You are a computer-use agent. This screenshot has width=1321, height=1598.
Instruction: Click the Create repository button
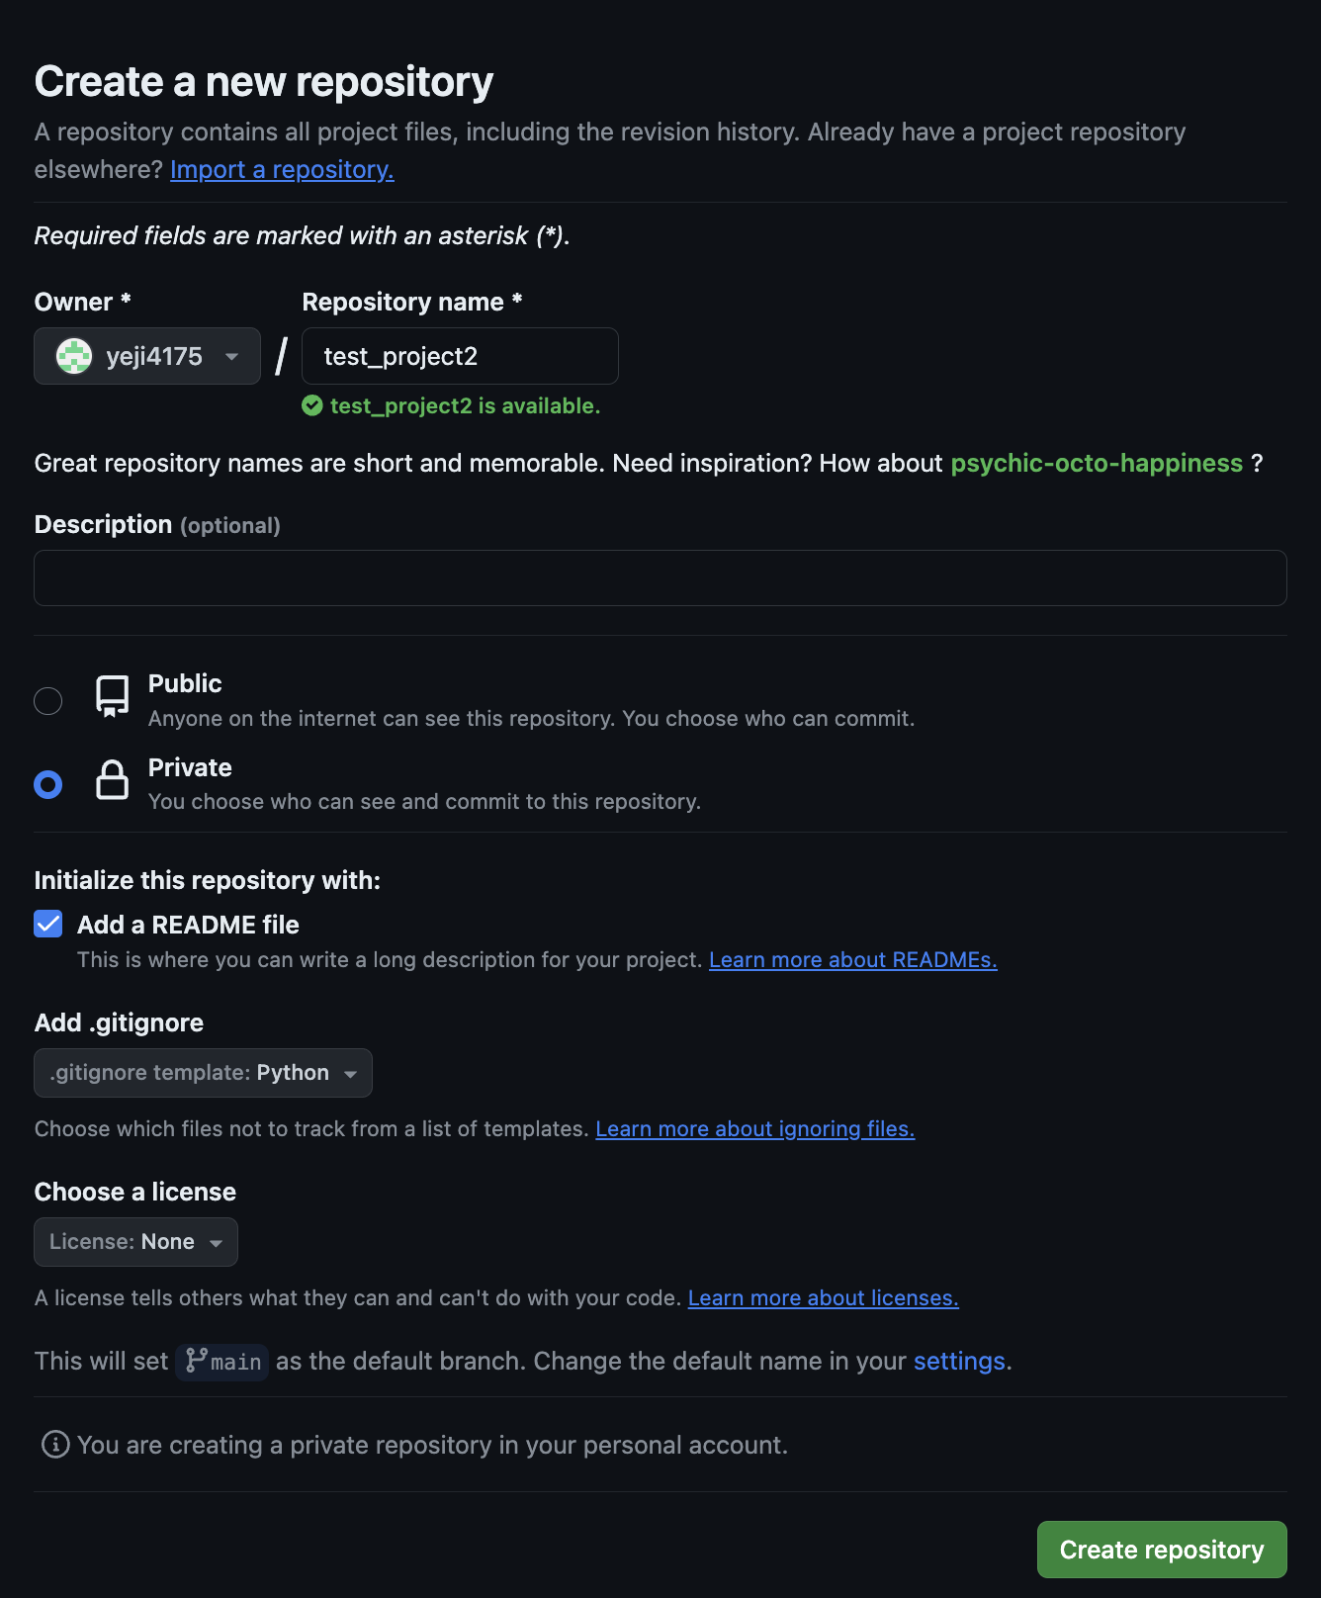click(x=1161, y=1550)
